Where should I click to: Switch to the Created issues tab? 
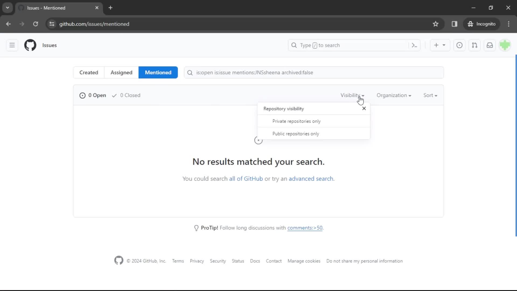pyautogui.click(x=88, y=72)
